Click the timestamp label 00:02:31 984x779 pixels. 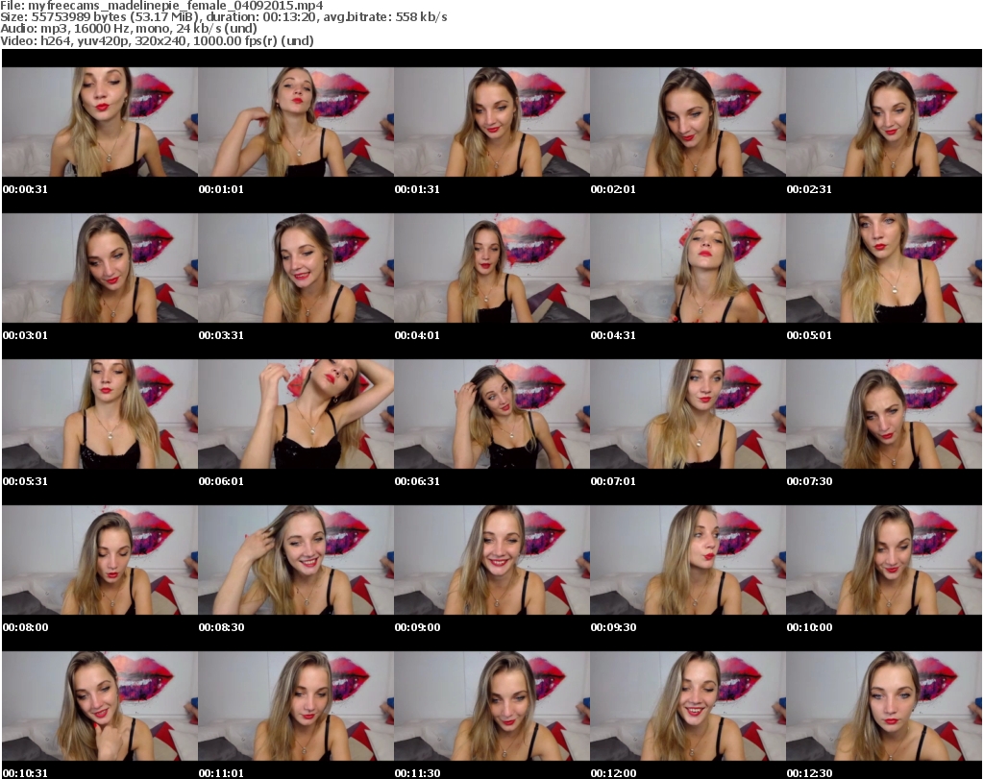pos(809,189)
